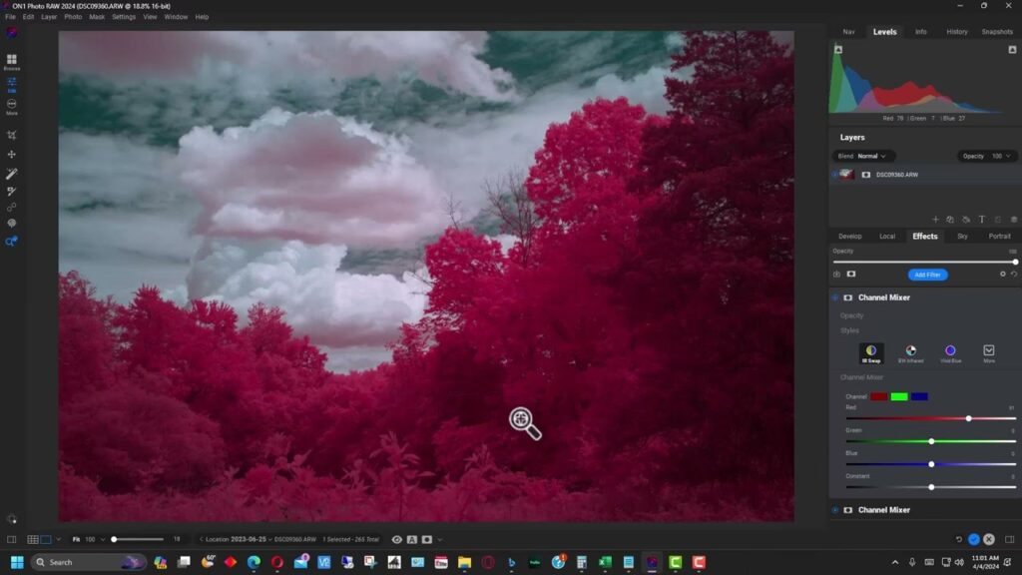Open the layer Opacity 100 dropdown
Viewport: 1022px width, 575px height.
pos(988,156)
